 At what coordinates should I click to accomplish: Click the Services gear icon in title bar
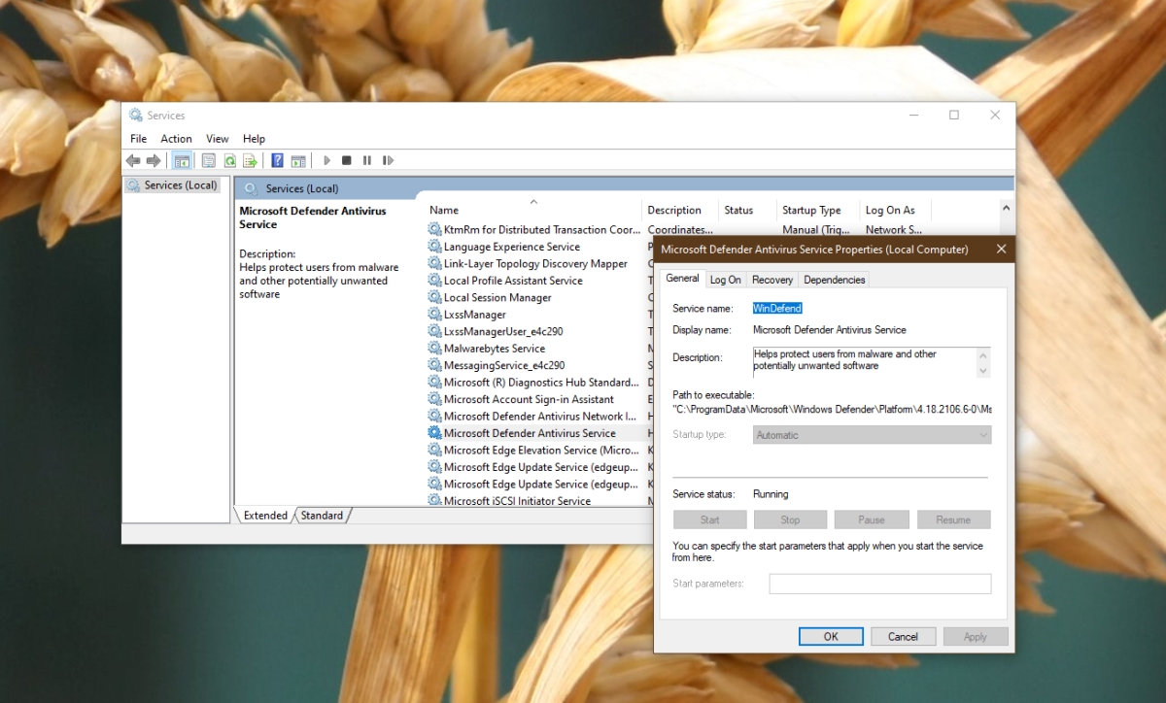coord(135,116)
